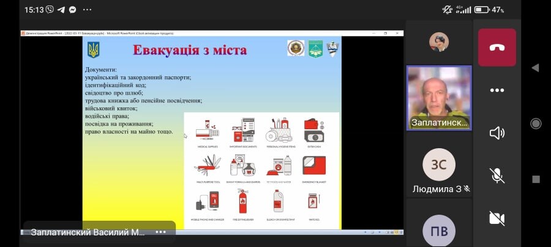Screen dimensions: 551x247
Task: Tap the battery 47% indicator
Action: pyautogui.click(x=489, y=10)
